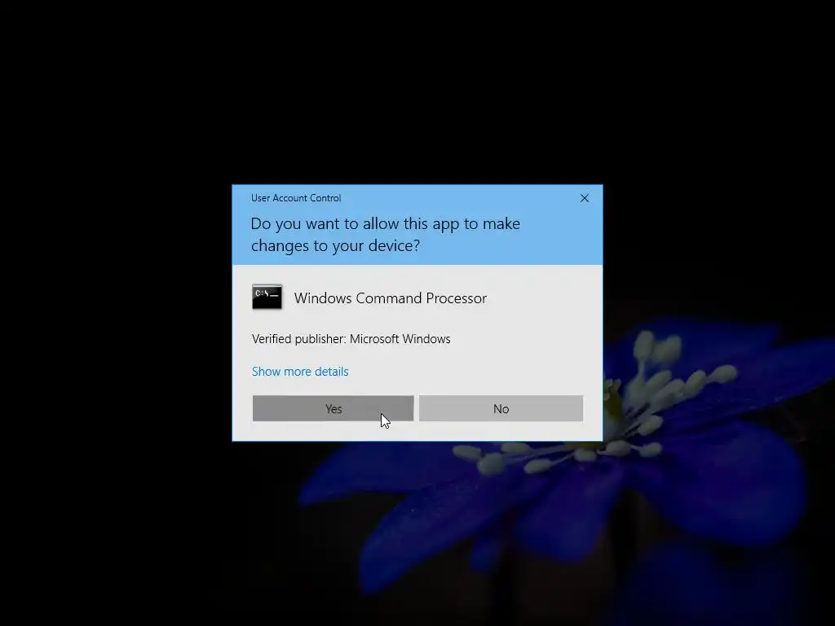Click the 'Windows Command Processor' app name

[391, 298]
